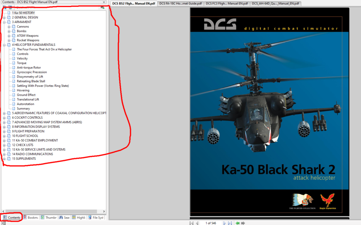Viewport: 361px width, 225px height.
Task: Expand the 10 FLIGHT SCHOOL node
Action: (x=4, y=136)
